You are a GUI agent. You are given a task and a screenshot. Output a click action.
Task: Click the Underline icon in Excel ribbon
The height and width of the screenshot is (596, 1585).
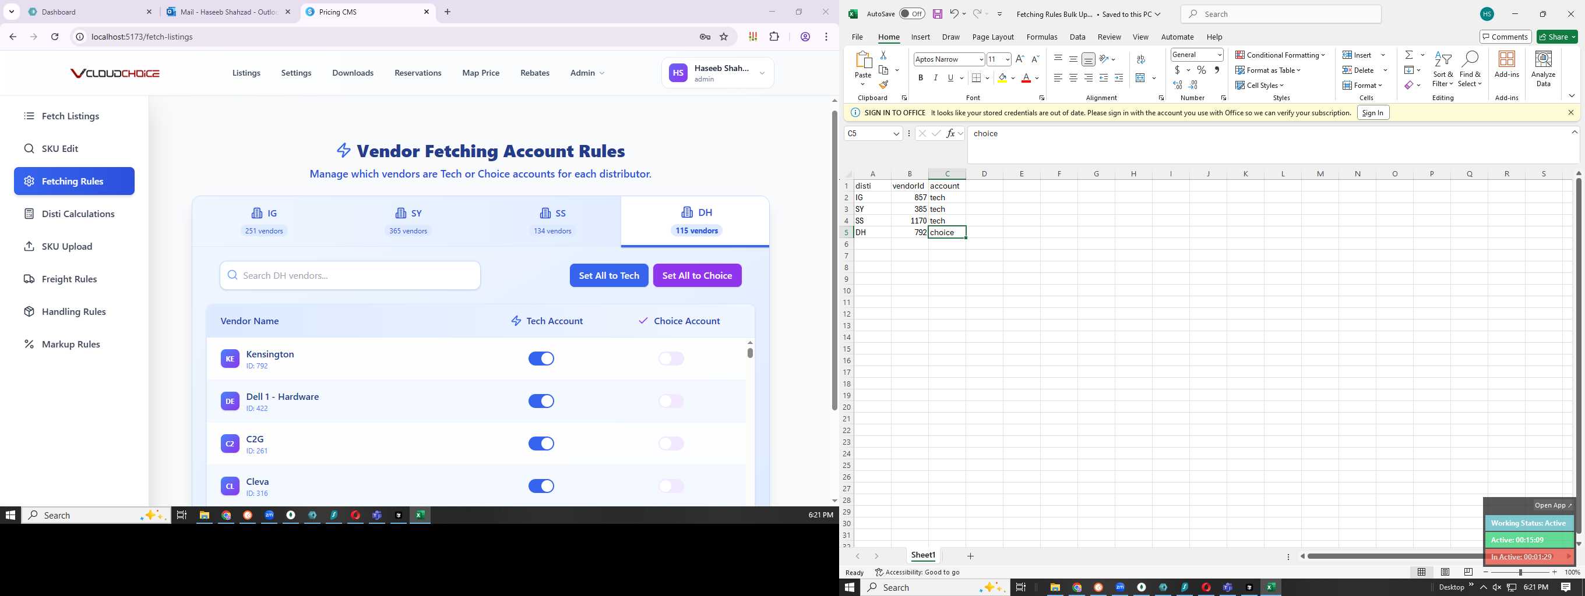click(950, 78)
